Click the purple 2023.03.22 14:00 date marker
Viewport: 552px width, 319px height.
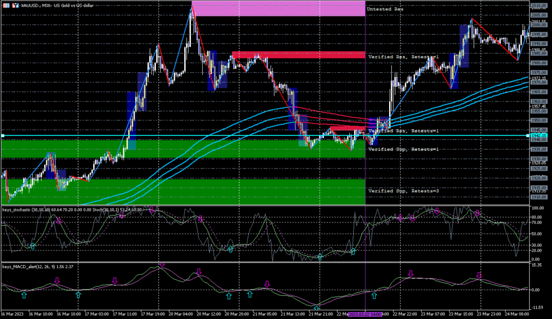[x=366, y=314]
